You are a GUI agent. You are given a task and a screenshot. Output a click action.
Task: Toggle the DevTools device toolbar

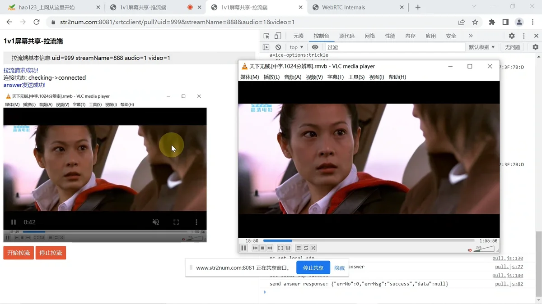click(x=278, y=36)
